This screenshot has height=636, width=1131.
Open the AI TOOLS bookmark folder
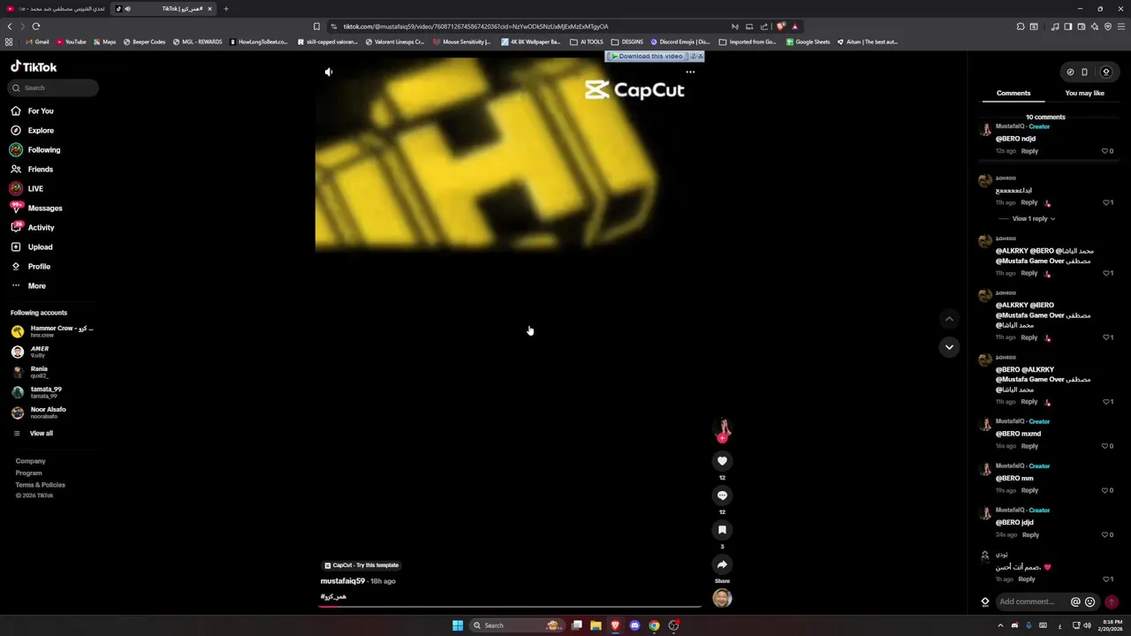point(587,42)
